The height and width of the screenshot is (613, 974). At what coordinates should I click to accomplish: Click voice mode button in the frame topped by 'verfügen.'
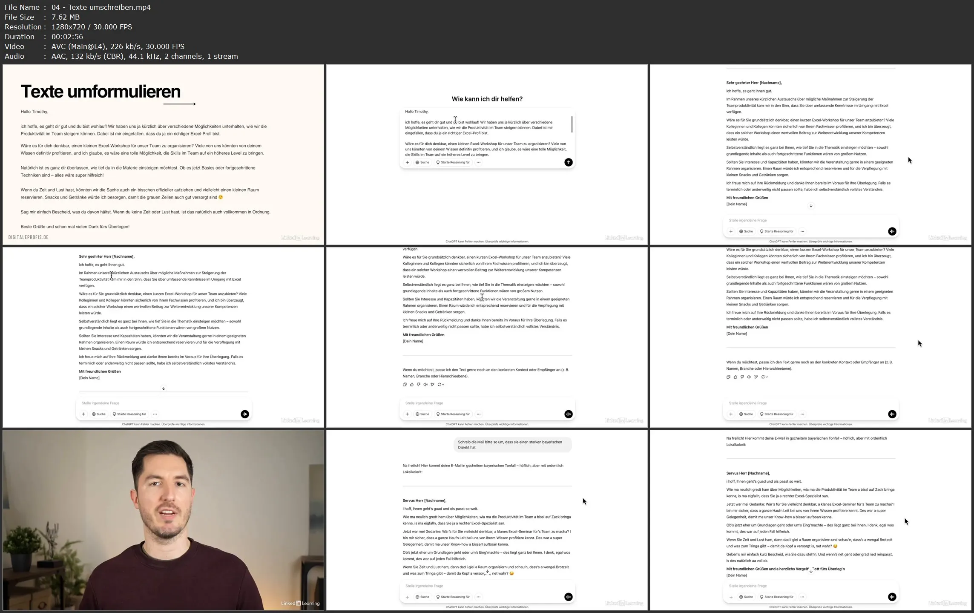[568, 414]
